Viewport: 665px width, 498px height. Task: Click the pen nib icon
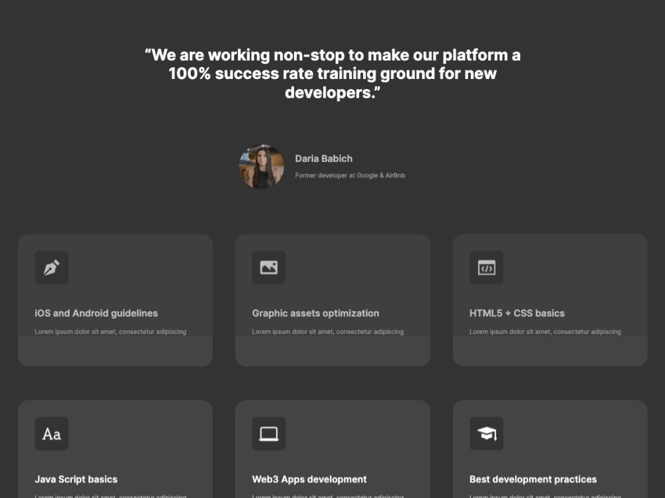[51, 268]
